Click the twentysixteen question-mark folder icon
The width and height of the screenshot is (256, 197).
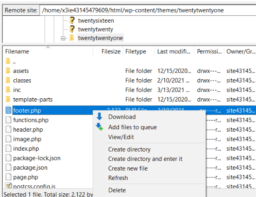point(72,20)
